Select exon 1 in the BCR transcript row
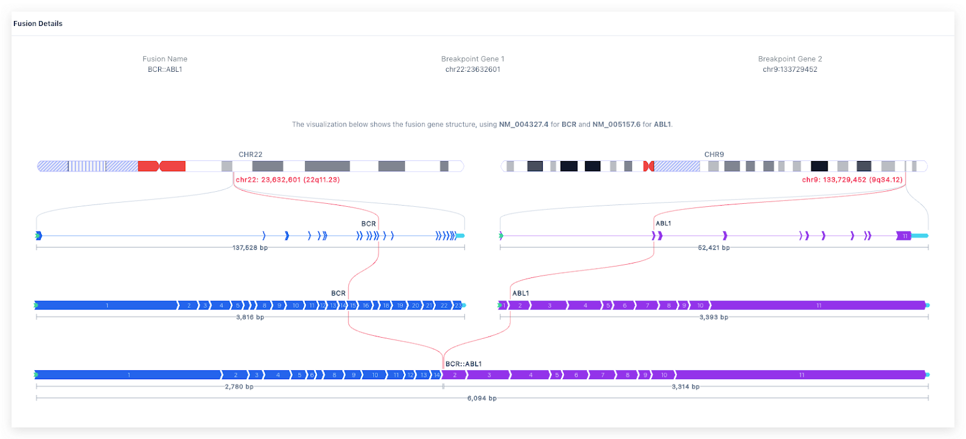966x439 pixels. coord(107,306)
